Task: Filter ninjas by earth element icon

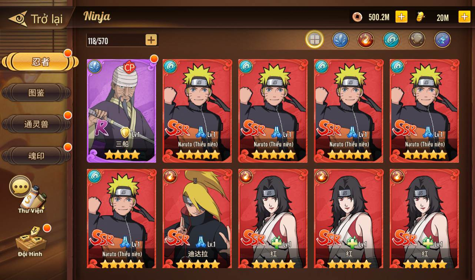Action: pyautogui.click(x=417, y=40)
